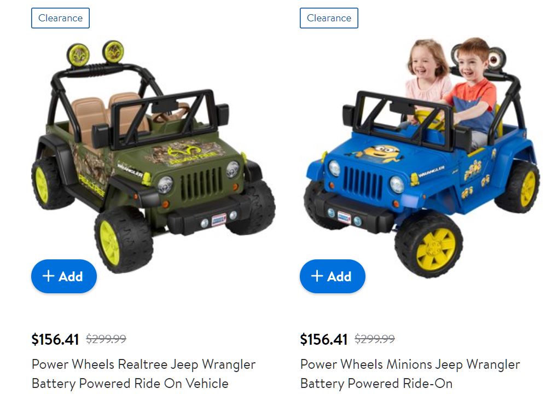Add the Realtree Jeep Wrangler to cart
The height and width of the screenshot is (400, 546).
coord(63,276)
